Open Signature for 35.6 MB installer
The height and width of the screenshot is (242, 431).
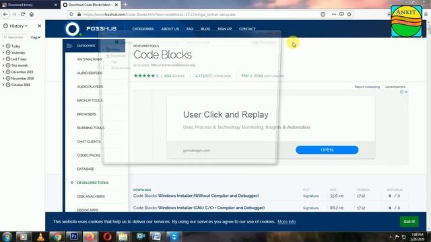point(310,196)
